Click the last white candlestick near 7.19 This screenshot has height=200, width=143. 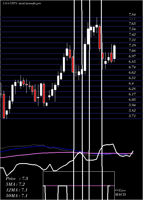(114, 52)
